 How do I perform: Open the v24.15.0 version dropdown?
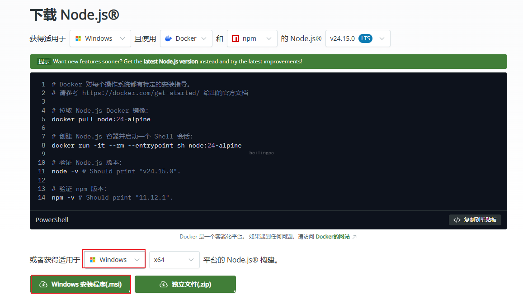[x=358, y=38]
